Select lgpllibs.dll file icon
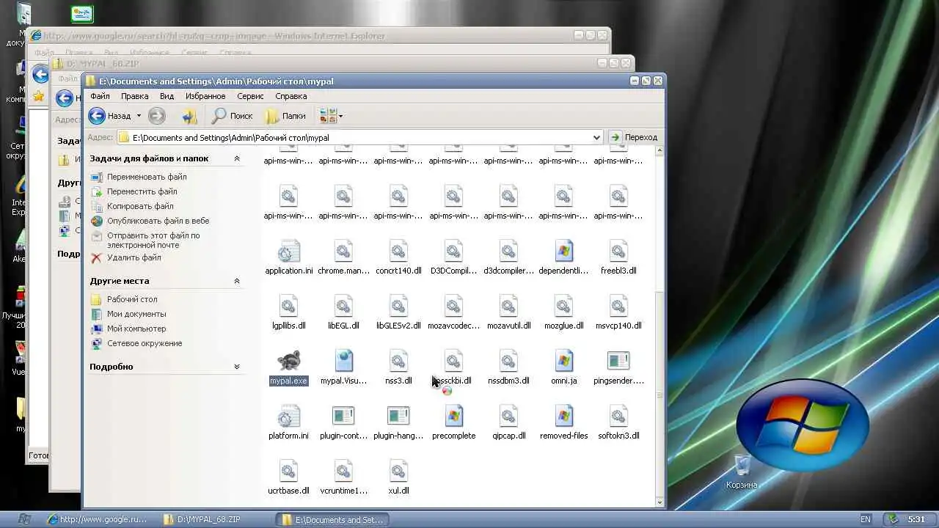This screenshot has width=939, height=528. coord(288,305)
